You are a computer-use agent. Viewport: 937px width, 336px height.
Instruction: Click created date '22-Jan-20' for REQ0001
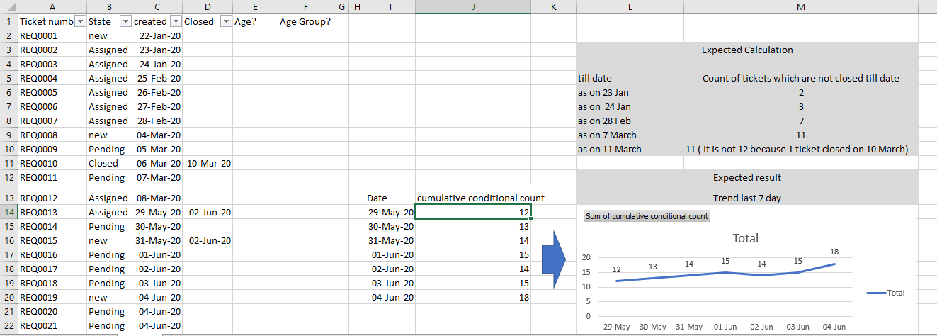157,35
